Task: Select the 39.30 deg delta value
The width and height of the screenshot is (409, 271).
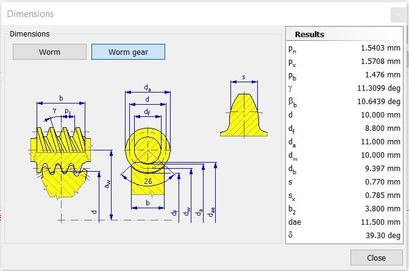Action: pyautogui.click(x=383, y=235)
